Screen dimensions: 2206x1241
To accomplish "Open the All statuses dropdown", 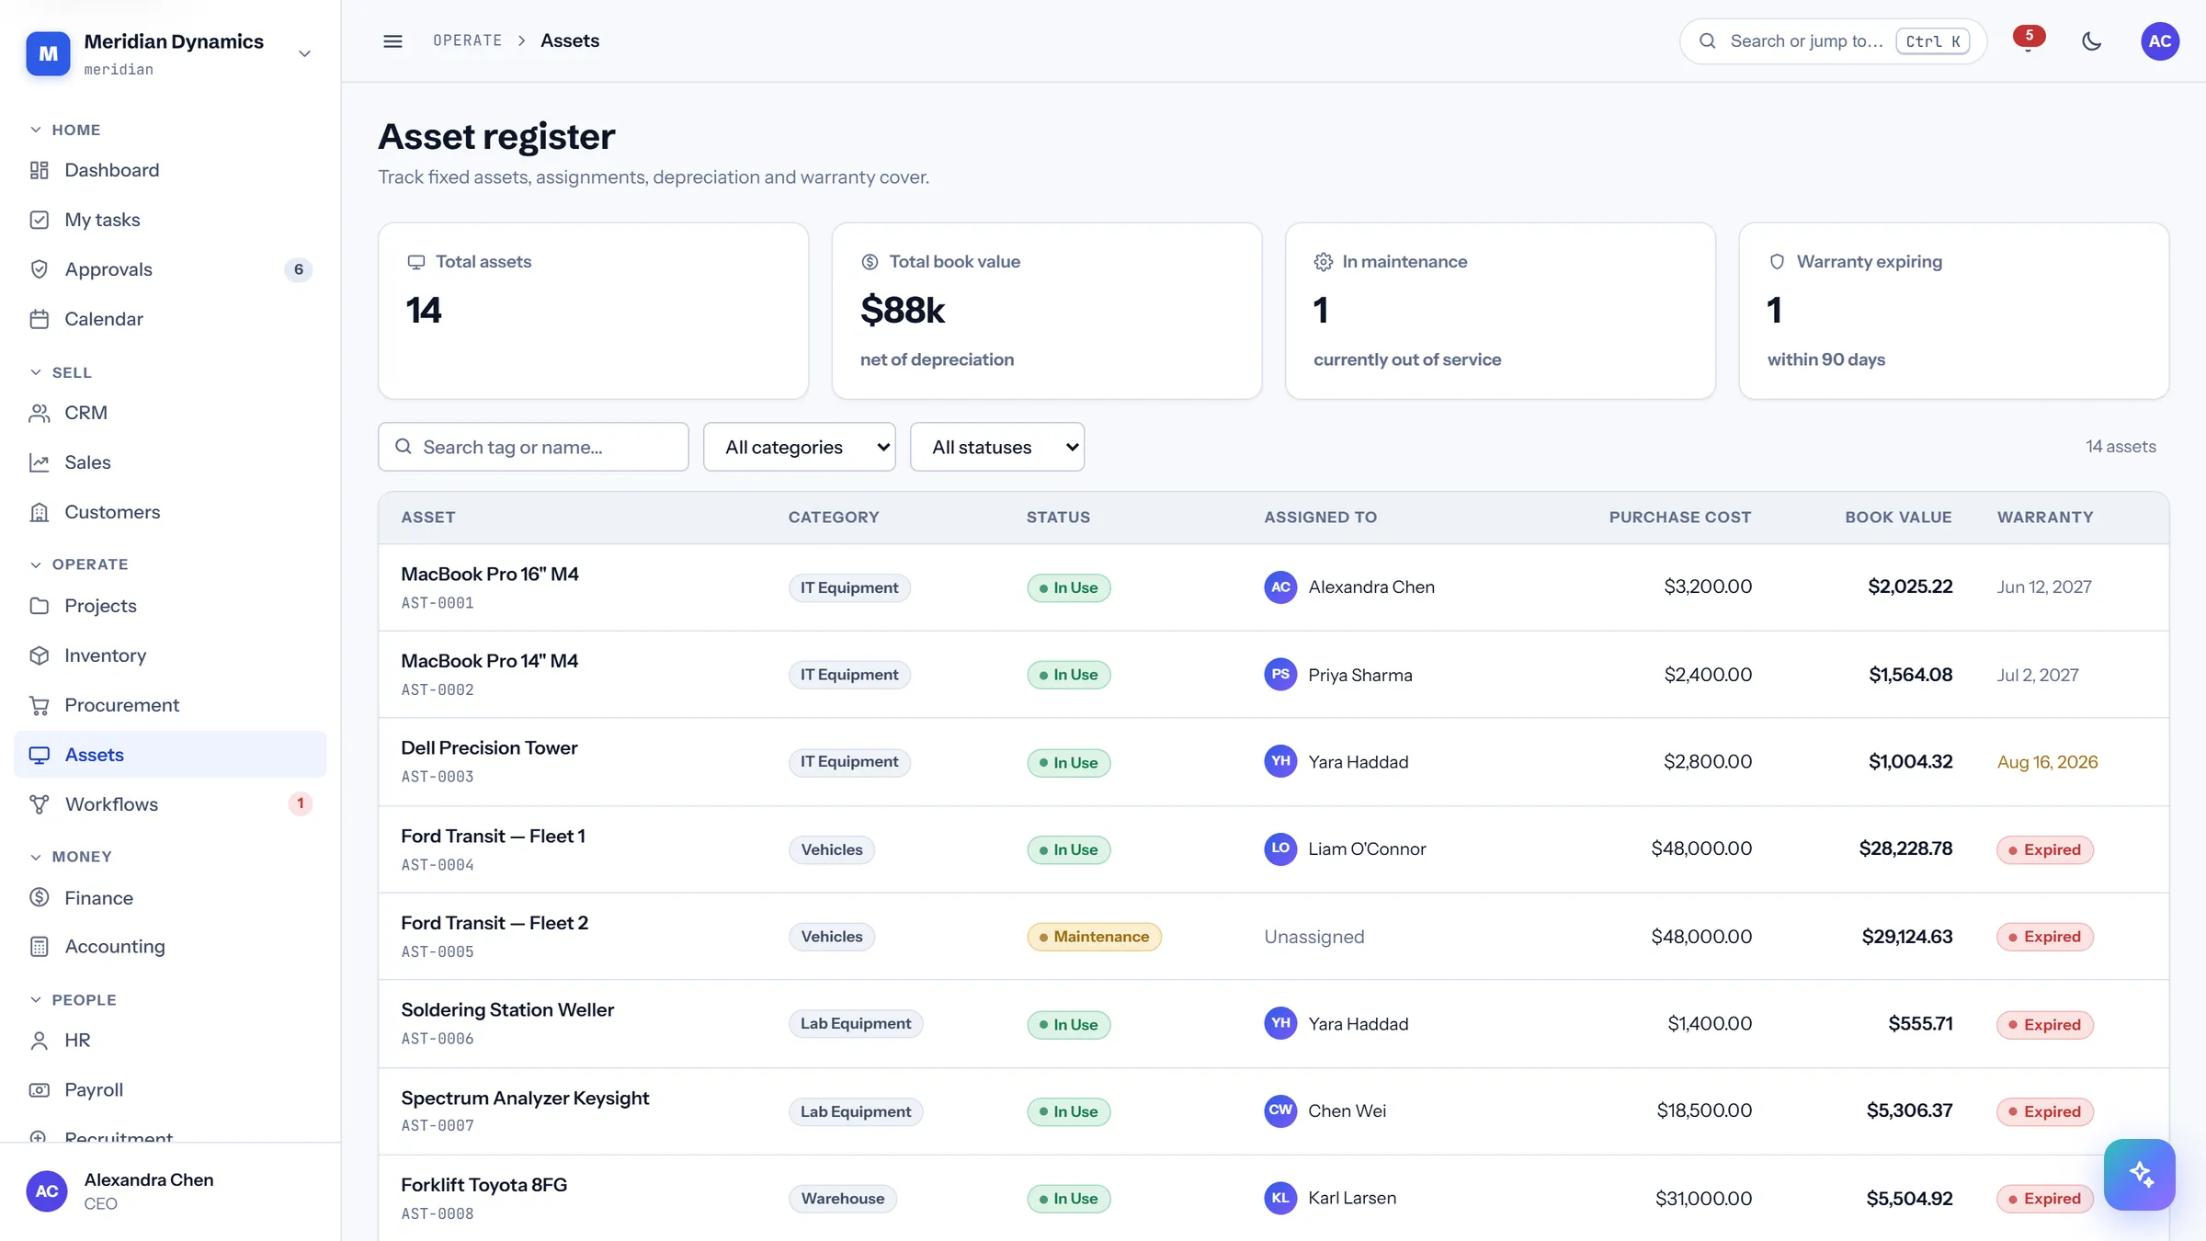I will click(x=997, y=447).
